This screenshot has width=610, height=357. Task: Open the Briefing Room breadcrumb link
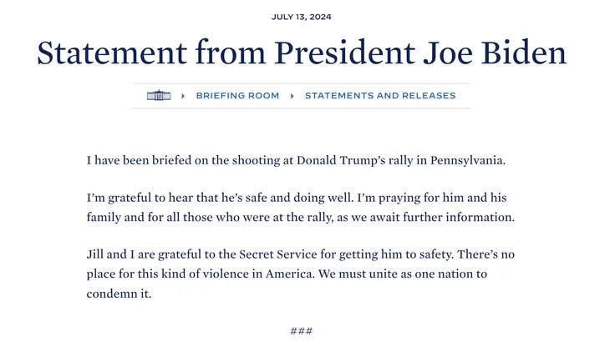point(237,96)
